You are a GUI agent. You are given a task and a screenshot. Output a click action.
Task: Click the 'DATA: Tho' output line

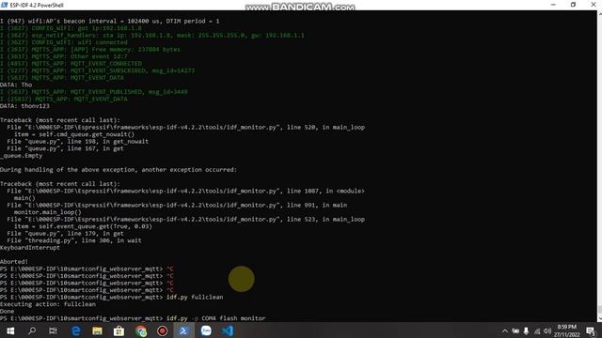[16, 84]
